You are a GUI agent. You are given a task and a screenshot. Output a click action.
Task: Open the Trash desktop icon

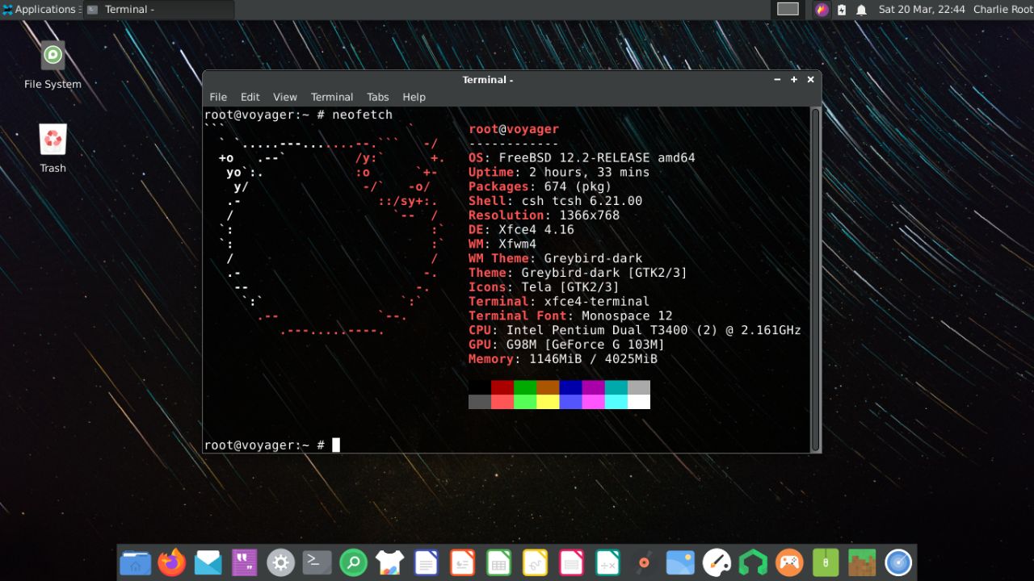click(x=53, y=148)
